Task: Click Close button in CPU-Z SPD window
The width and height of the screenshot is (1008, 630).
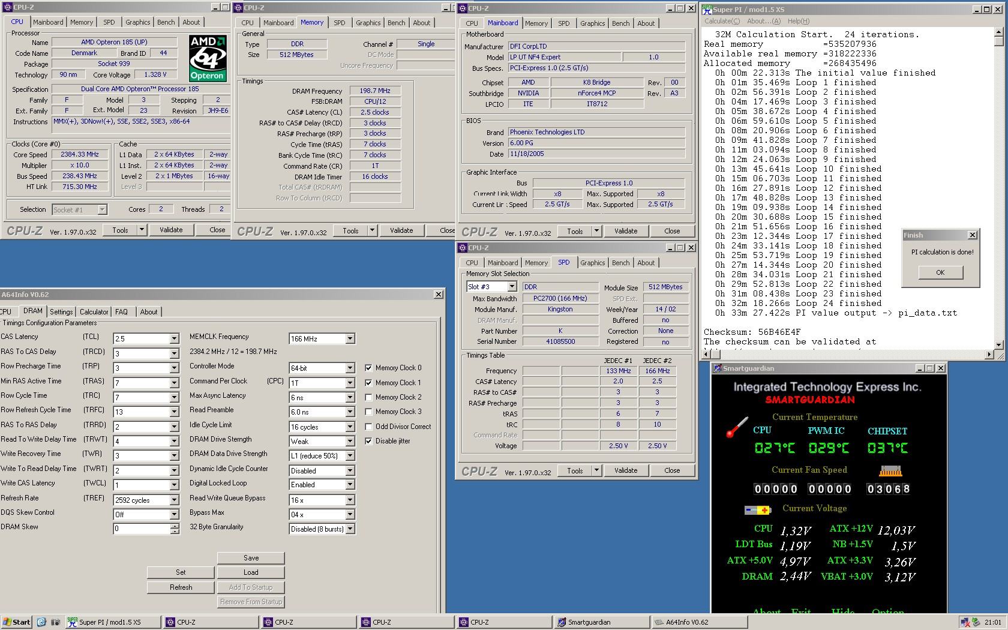Action: tap(672, 470)
